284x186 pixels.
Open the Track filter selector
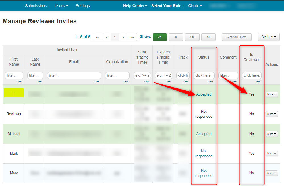(x=183, y=75)
